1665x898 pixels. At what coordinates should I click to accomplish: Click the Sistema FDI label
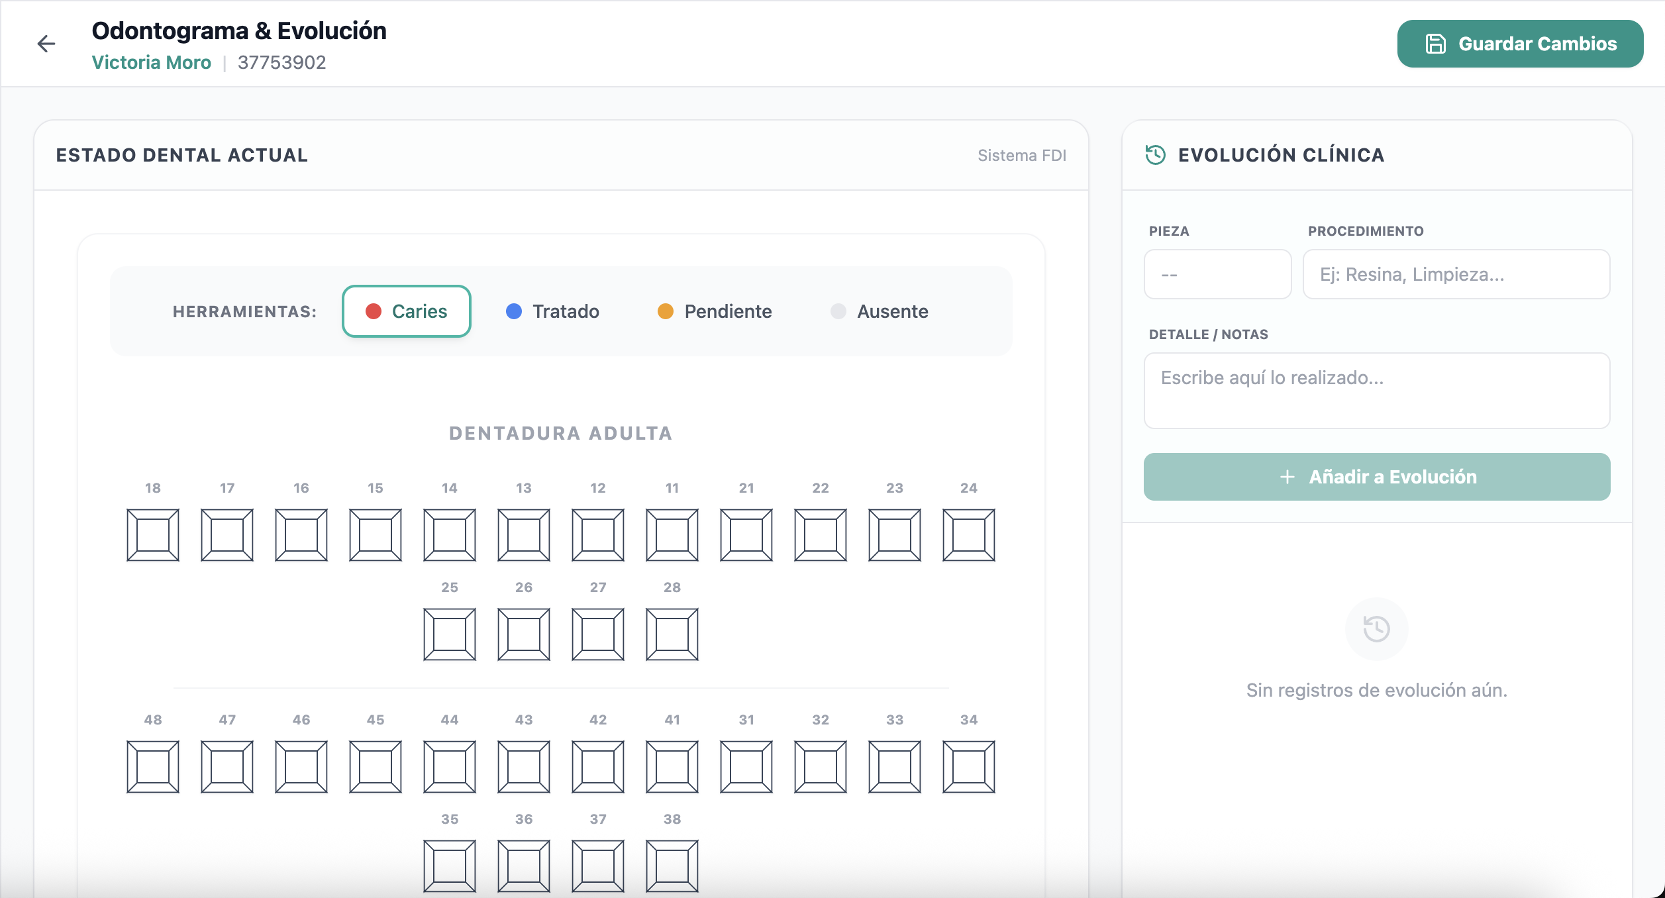tap(1022, 155)
